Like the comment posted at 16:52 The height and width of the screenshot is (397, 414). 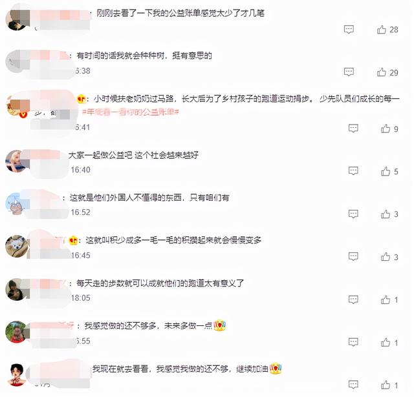tap(386, 214)
